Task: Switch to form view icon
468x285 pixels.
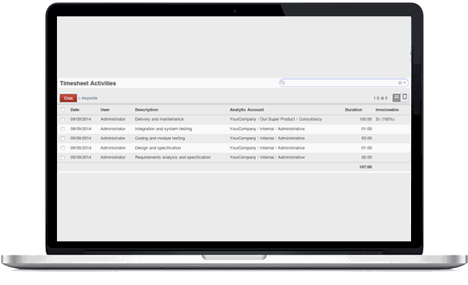Action: [x=404, y=97]
